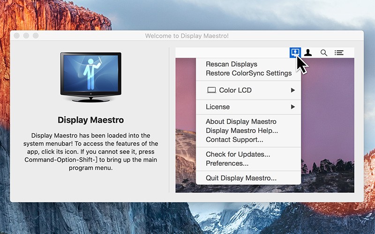Viewport: 375px width, 234px height.
Task: Click the Display Maestro menubar icon
Action: (x=295, y=52)
